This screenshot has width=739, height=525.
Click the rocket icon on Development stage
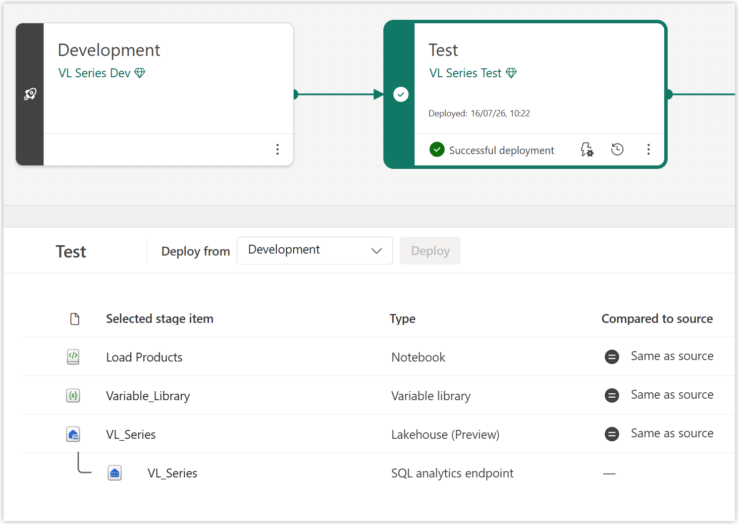[x=30, y=94]
